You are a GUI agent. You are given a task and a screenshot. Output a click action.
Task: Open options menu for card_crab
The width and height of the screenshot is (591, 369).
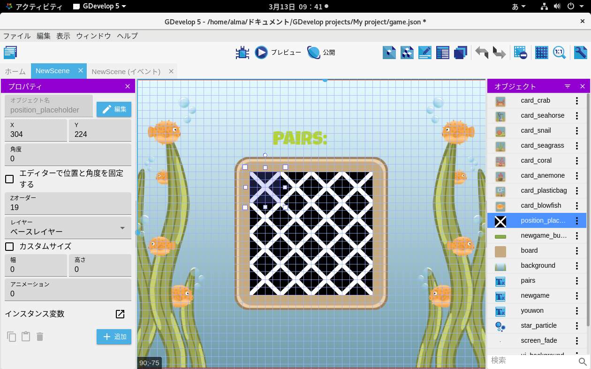click(577, 100)
